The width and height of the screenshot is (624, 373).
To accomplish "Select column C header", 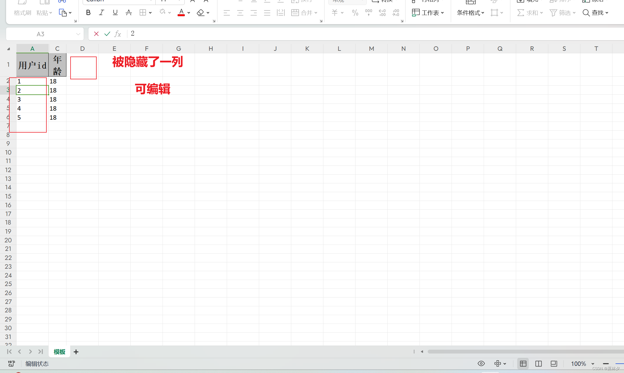I will (x=57, y=49).
